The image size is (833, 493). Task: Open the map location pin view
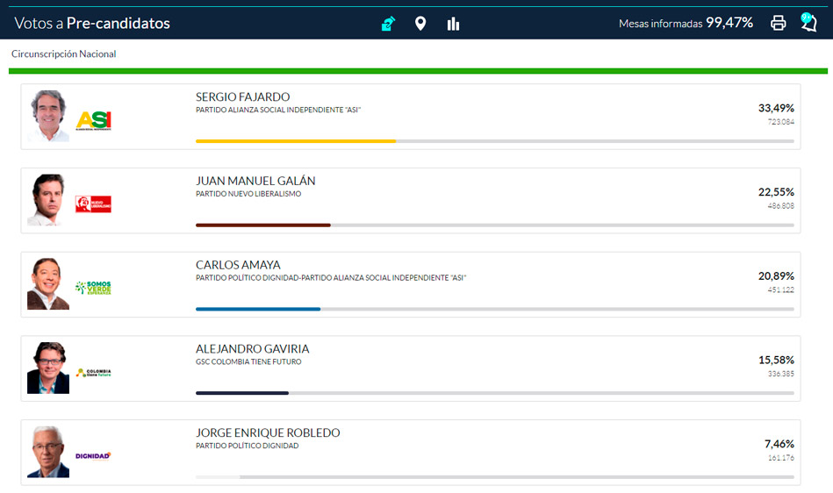(x=420, y=24)
